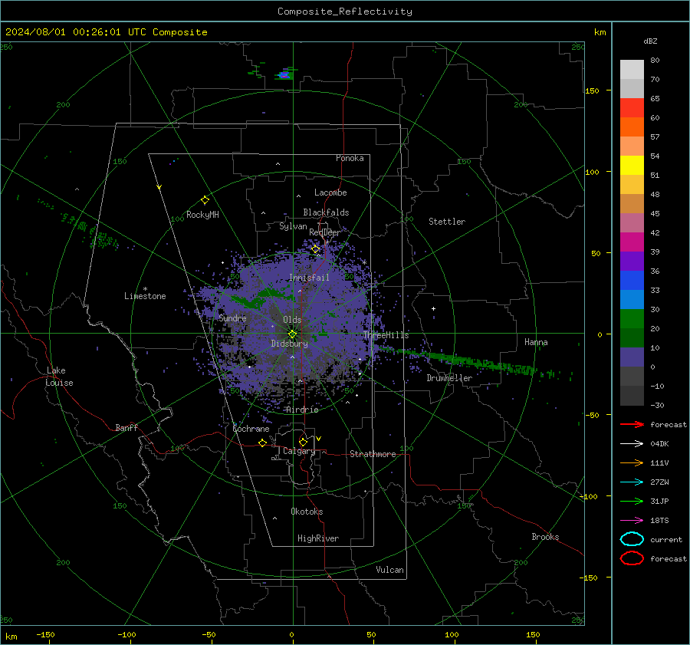
Task: Click the Drumheller city label
Action: point(449,378)
